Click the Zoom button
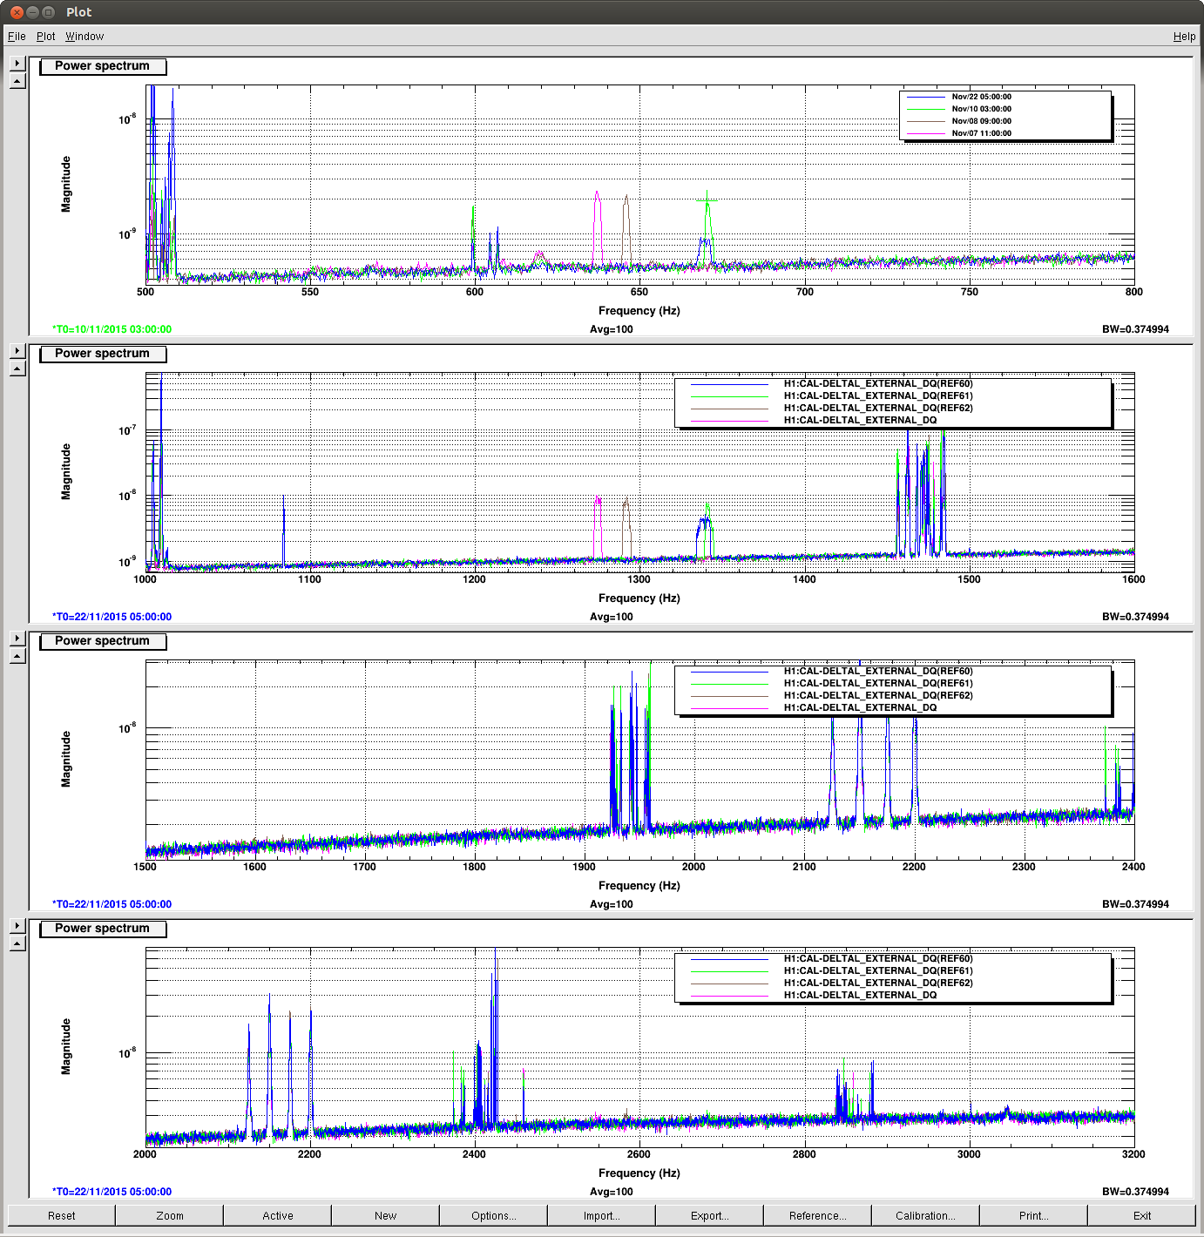 170,1215
